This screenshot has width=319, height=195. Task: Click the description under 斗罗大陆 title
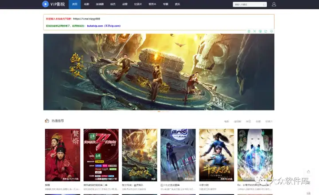[x=208, y=189]
